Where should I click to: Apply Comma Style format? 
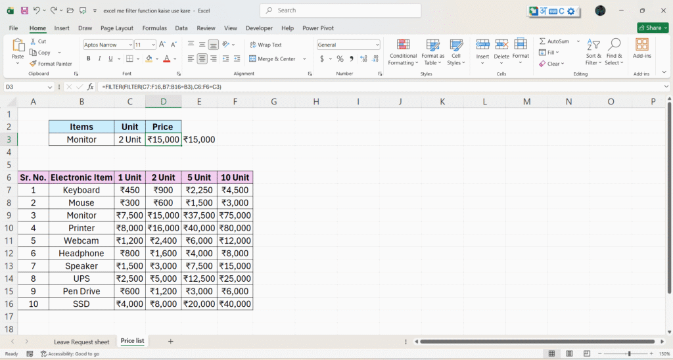pyautogui.click(x=352, y=58)
